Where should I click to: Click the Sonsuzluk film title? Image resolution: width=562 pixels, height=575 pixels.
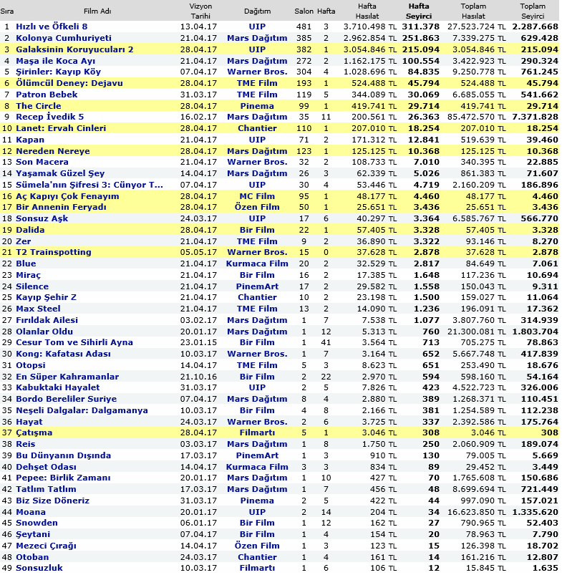[x=39, y=568]
